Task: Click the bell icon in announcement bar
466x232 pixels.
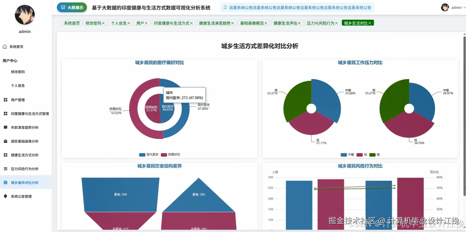Action: [x=225, y=8]
